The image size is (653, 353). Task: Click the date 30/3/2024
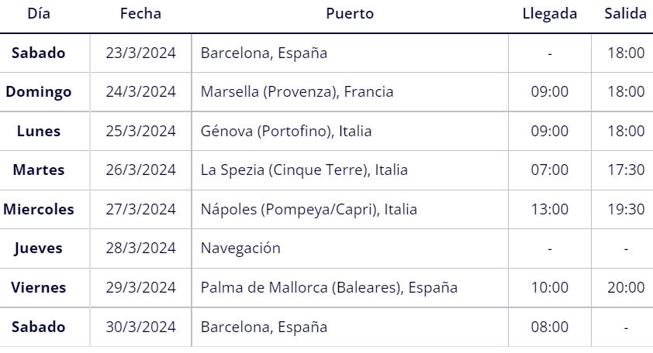click(141, 327)
